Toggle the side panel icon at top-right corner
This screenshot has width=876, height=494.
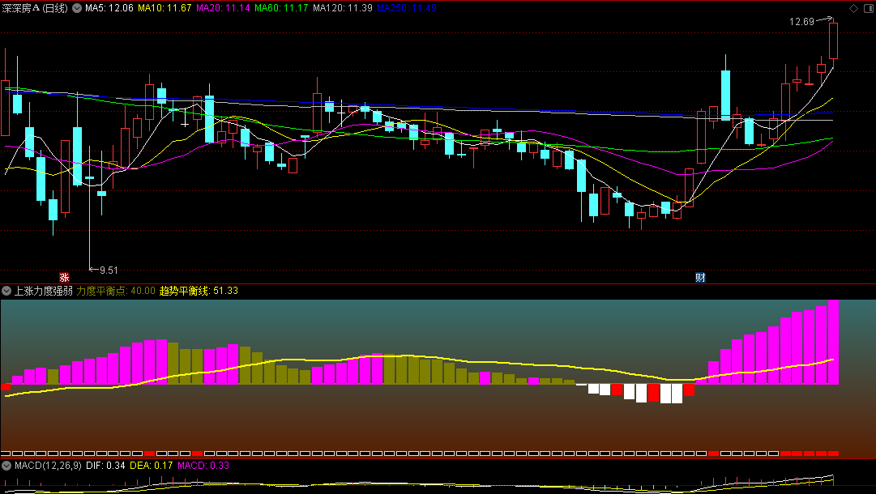tap(868, 8)
